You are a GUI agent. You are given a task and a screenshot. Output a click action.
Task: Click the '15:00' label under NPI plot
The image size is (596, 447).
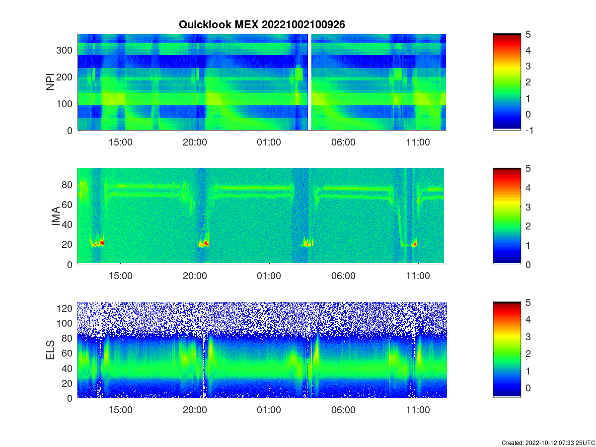(x=120, y=142)
